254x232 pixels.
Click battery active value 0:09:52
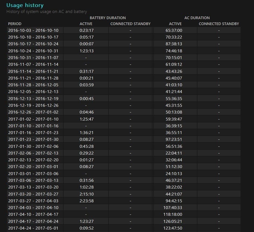click(86, 228)
